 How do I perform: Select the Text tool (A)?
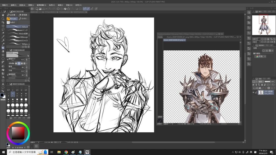[x=3, y=84]
